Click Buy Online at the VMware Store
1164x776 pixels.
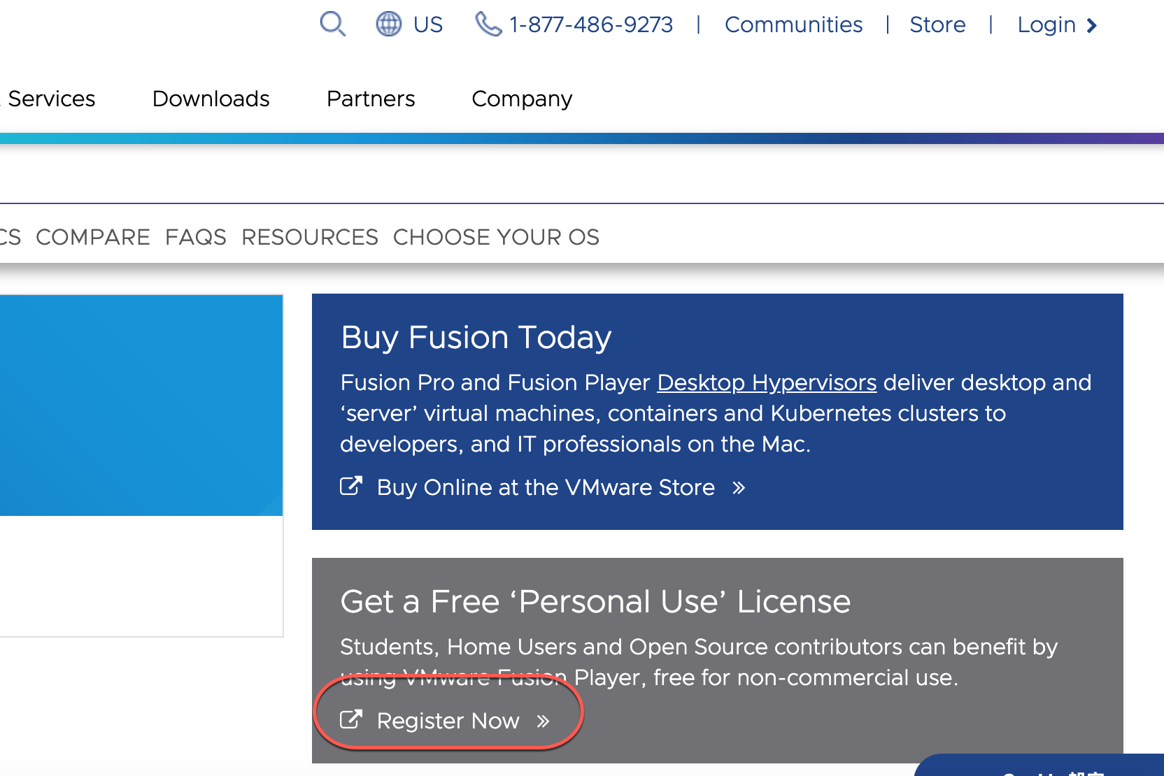[x=546, y=487]
